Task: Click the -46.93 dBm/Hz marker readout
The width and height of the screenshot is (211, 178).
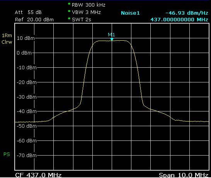Action: 187,13
